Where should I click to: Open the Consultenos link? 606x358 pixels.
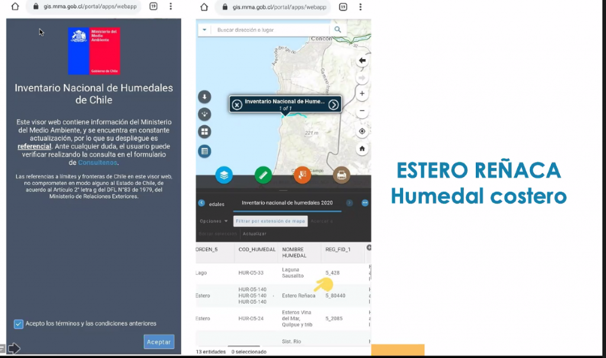(98, 162)
